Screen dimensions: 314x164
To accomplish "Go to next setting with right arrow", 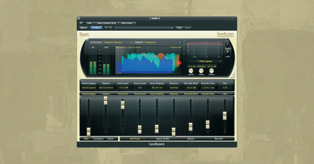I will tap(111, 28).
